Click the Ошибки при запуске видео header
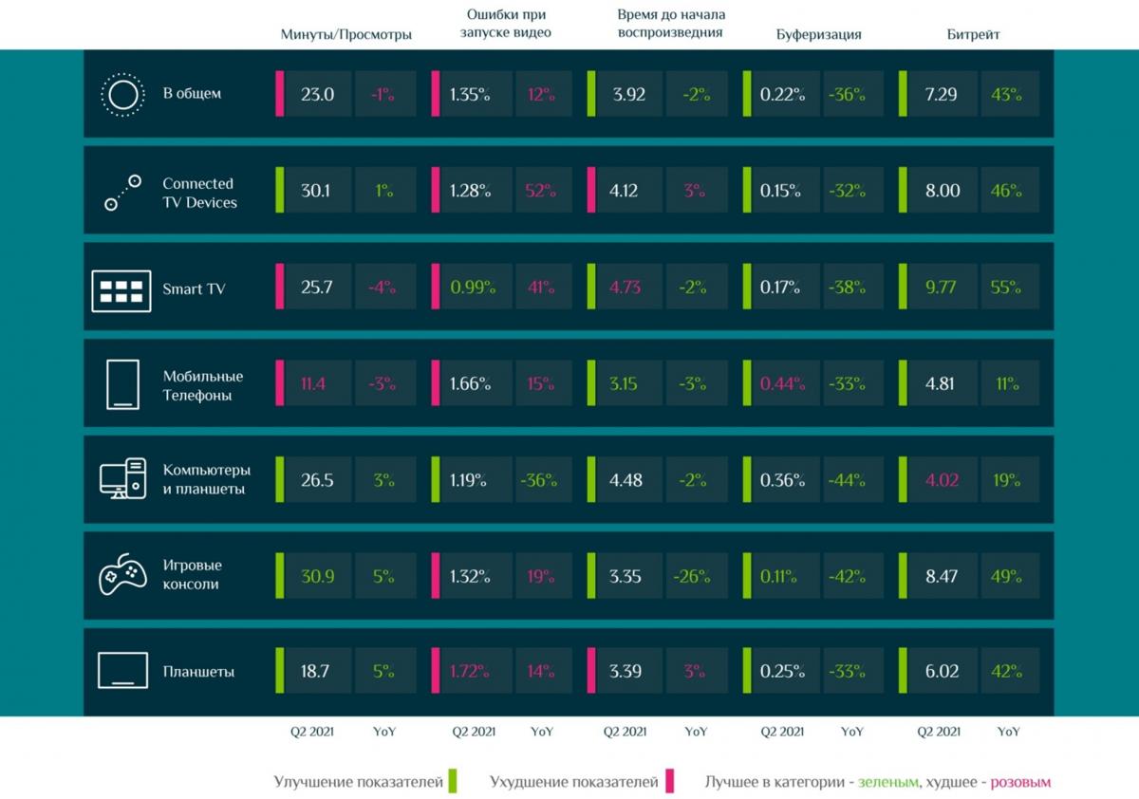This screenshot has width=1139, height=799. pos(508,24)
